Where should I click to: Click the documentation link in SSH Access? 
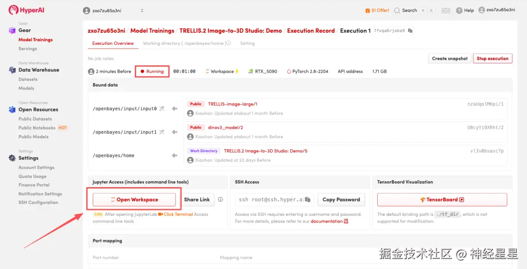pos(326,221)
